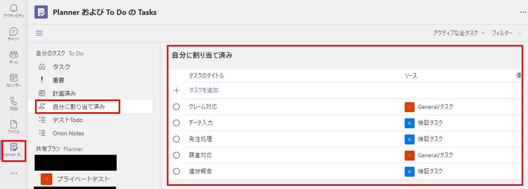The image size is (528, 189).
Task: Open Chat in the left rail
Action: click(x=14, y=31)
